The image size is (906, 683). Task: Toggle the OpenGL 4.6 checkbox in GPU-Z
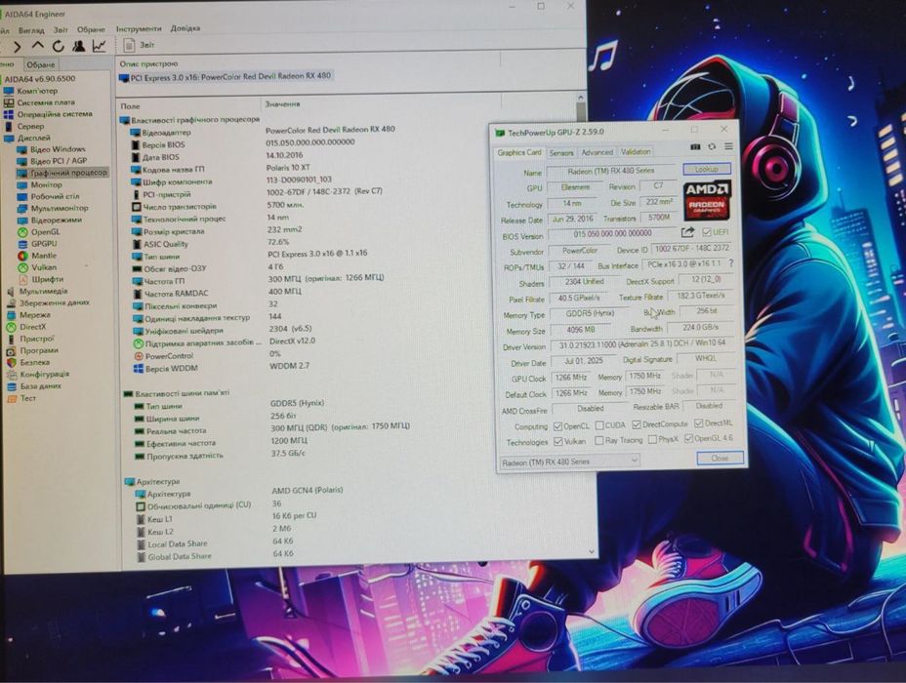click(688, 439)
